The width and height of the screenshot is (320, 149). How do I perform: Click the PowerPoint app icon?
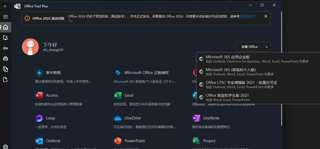(x=118, y=141)
